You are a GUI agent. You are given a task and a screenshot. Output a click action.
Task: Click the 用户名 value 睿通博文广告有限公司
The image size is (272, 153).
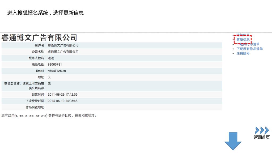[x=63, y=45]
